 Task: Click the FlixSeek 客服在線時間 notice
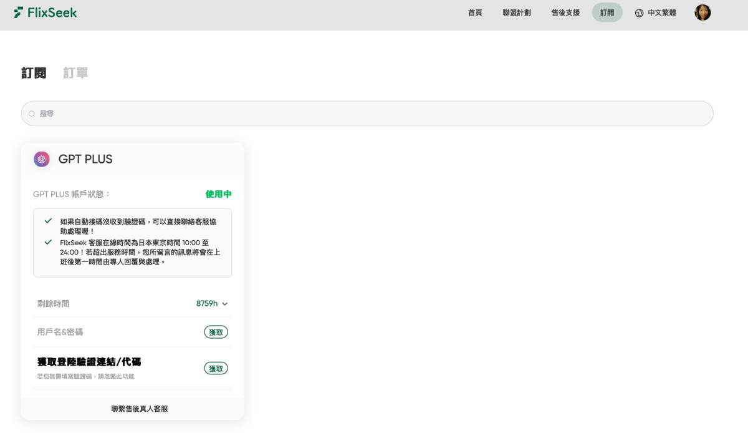click(140, 252)
